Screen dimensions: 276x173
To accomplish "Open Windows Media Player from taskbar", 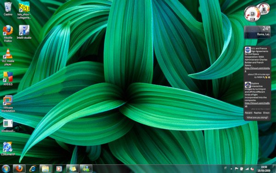I will coord(59,168).
